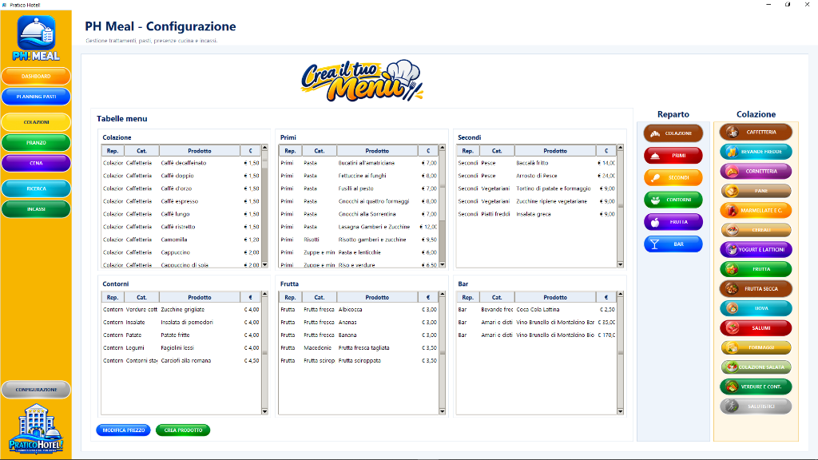Click Rep. header in Secondi table
818x460 pixels.
coord(468,151)
